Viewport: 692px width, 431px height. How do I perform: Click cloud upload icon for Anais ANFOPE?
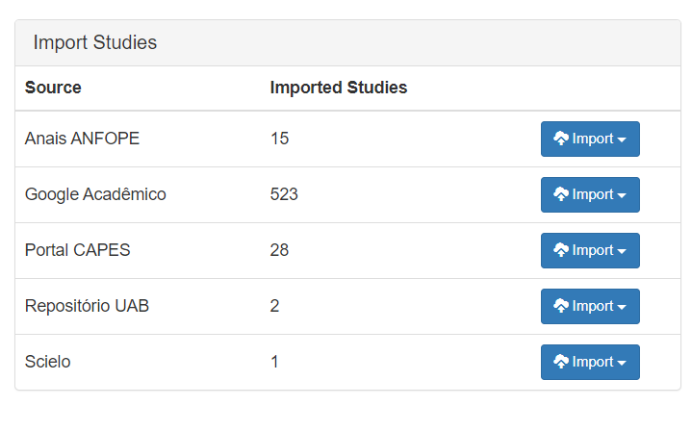coord(561,139)
